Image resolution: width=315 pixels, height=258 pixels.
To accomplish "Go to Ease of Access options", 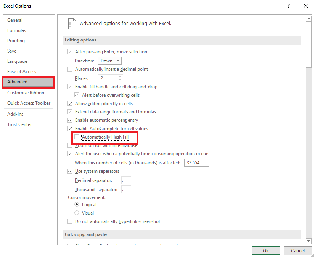I will coord(22,72).
